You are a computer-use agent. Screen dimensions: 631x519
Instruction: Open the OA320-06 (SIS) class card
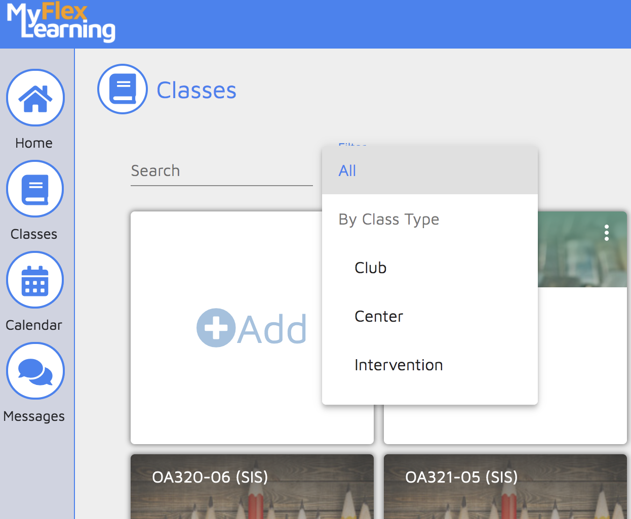(252, 486)
